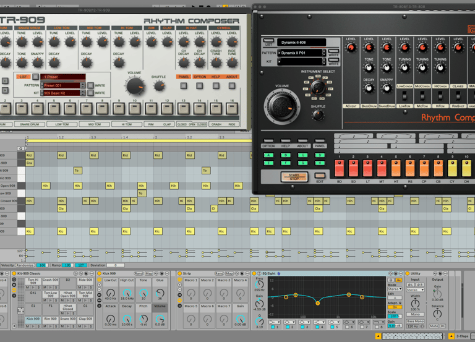The image size is (475, 342).
Task: Click the ABOUT button on the TR-808
Action: [302, 140]
